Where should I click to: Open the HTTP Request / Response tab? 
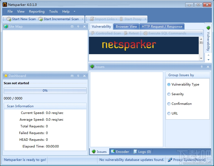click(162, 27)
